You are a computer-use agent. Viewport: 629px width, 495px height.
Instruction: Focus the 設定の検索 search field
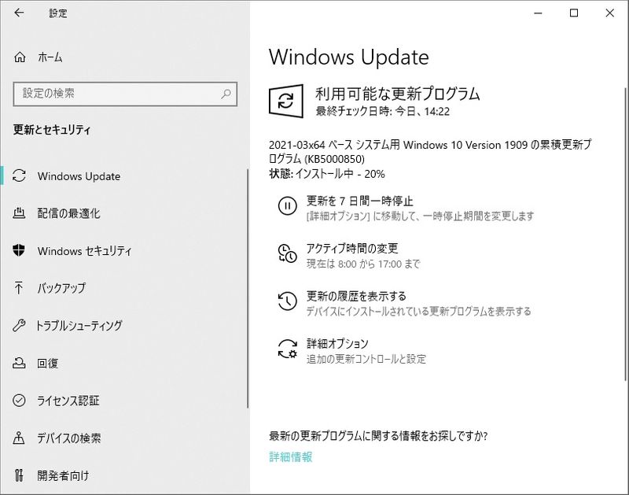click(x=125, y=94)
